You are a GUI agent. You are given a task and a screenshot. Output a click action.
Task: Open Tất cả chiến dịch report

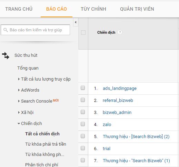coord(42,134)
